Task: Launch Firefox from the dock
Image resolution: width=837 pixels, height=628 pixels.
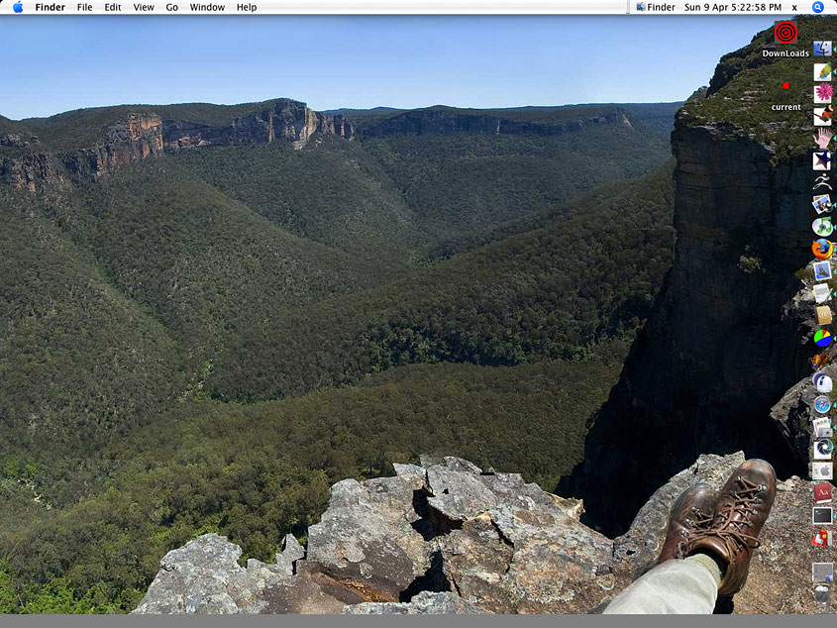Action: [822, 249]
